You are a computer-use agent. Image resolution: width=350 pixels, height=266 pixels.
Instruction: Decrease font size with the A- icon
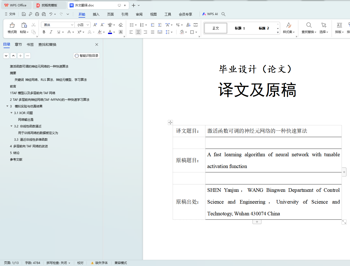pos(102,25)
